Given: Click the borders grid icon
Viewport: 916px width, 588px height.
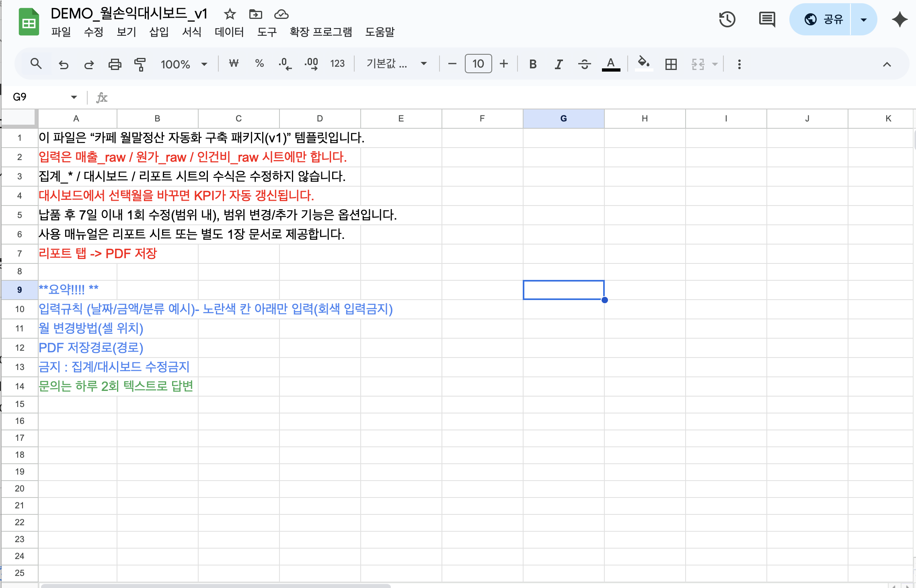Looking at the screenshot, I should click(x=671, y=64).
